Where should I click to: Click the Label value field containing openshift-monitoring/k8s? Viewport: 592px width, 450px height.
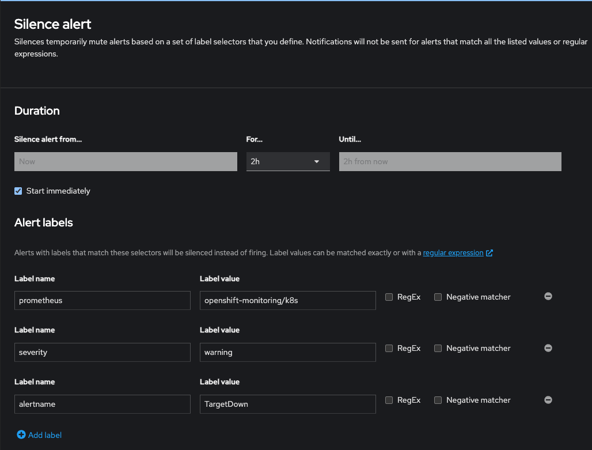tap(287, 301)
